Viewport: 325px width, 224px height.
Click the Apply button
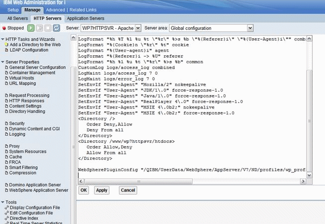pos(102,190)
